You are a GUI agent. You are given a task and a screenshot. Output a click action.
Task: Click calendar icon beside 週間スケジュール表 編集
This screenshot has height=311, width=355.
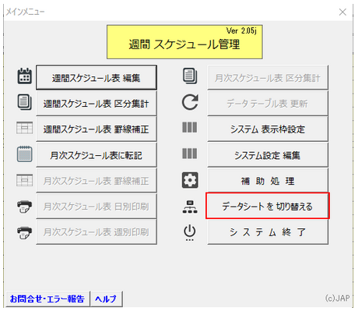point(25,76)
